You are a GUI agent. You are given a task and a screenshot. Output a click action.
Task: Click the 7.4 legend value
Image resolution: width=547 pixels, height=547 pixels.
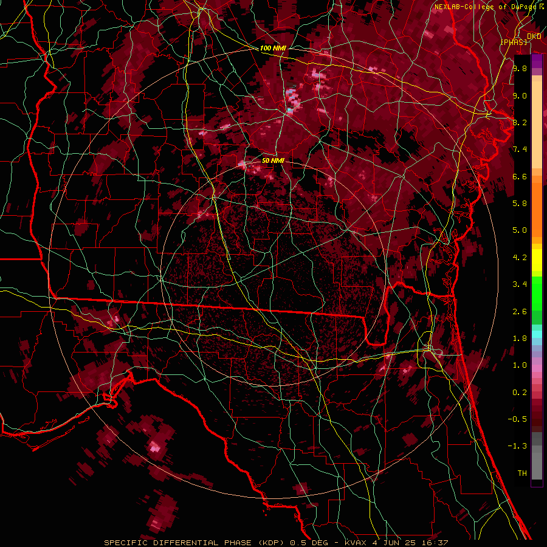click(x=520, y=150)
